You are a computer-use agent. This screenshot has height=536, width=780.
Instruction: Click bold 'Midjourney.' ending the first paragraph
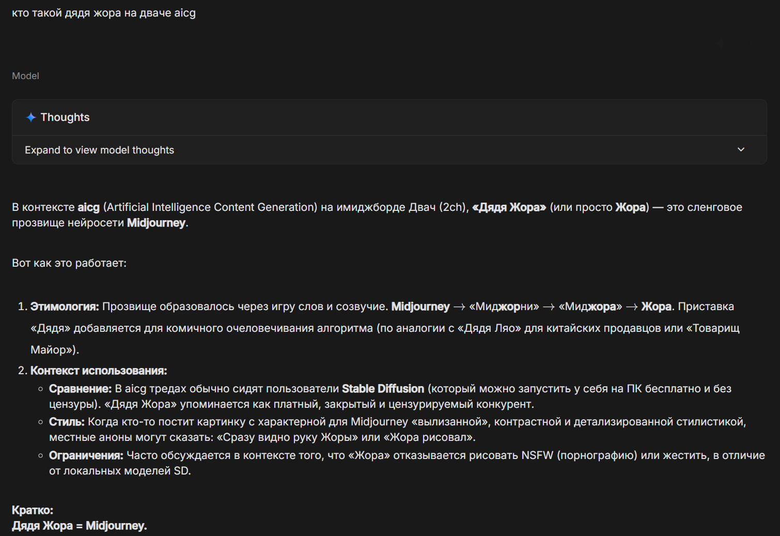157,223
